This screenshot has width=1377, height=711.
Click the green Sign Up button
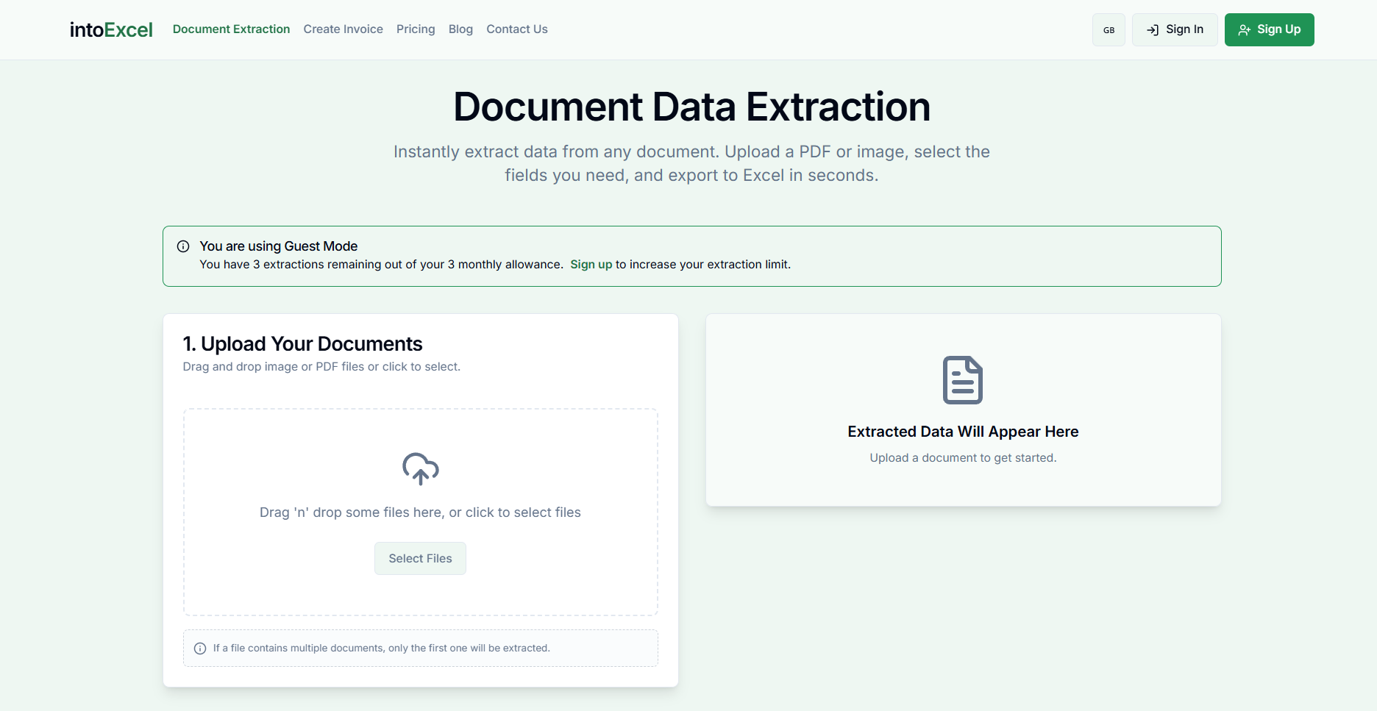(x=1269, y=30)
